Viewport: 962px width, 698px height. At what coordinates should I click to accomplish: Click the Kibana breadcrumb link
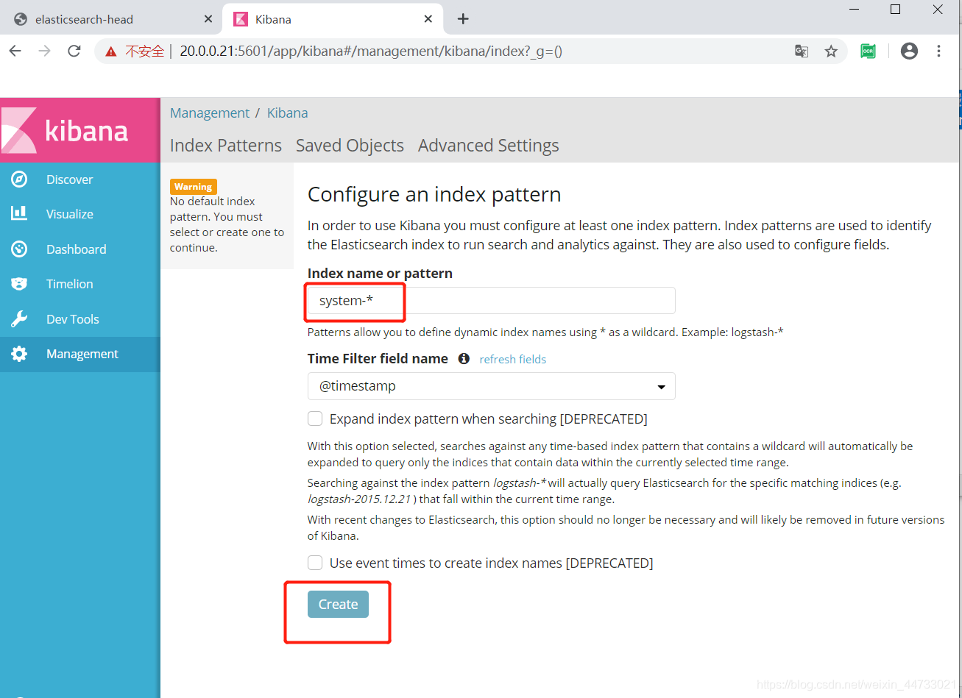[287, 113]
